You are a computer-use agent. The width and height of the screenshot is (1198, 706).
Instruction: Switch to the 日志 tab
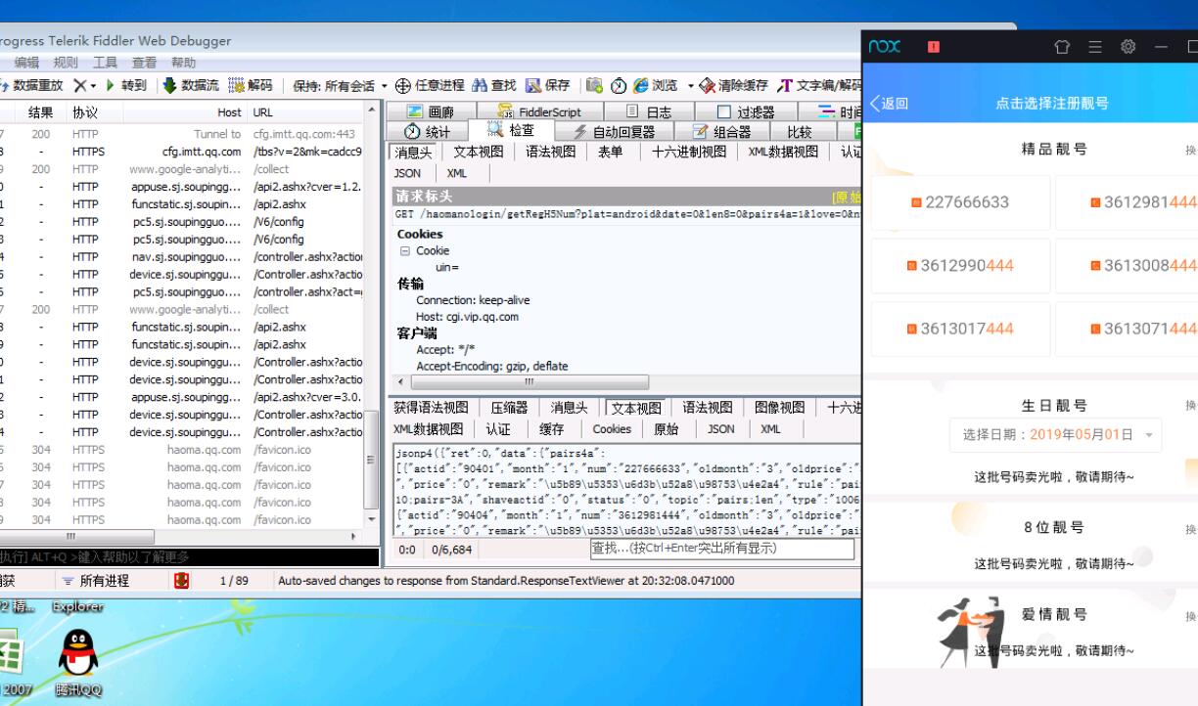click(x=648, y=112)
